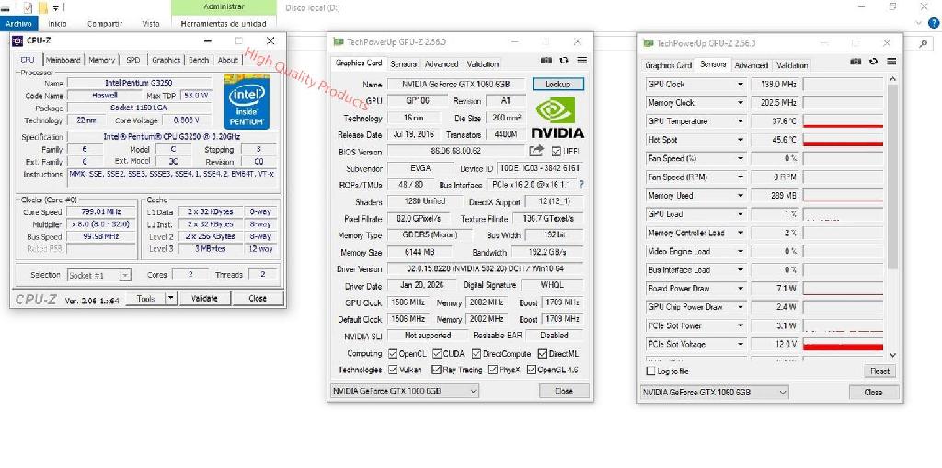Open the Graphics tab in CPU-Z

pos(166,60)
